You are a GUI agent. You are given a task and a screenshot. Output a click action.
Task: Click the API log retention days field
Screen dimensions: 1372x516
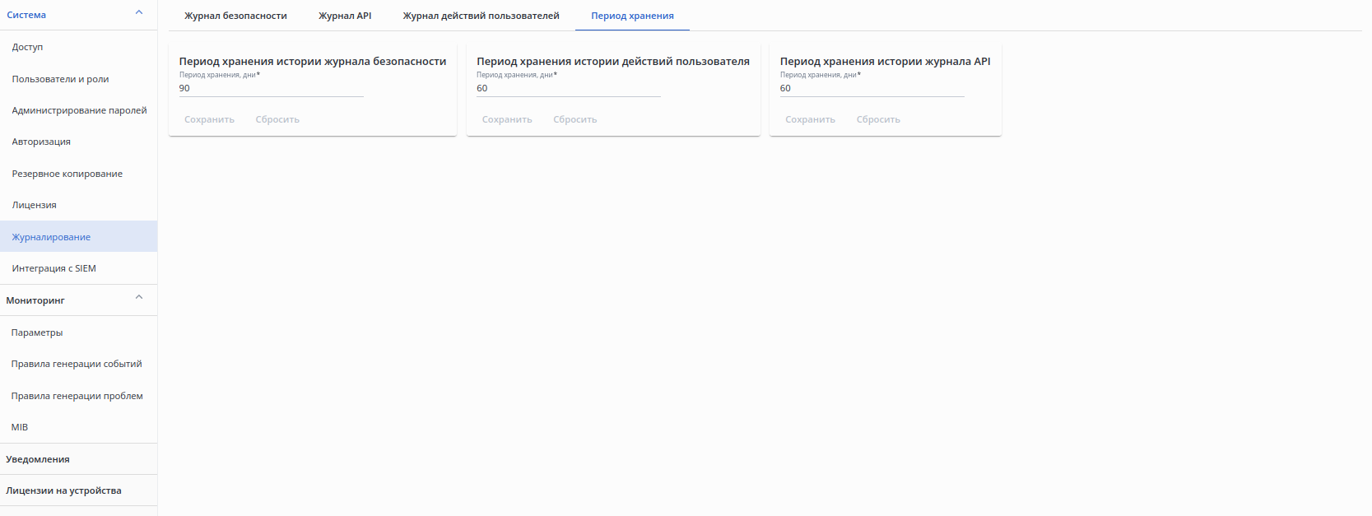pyautogui.click(x=872, y=88)
